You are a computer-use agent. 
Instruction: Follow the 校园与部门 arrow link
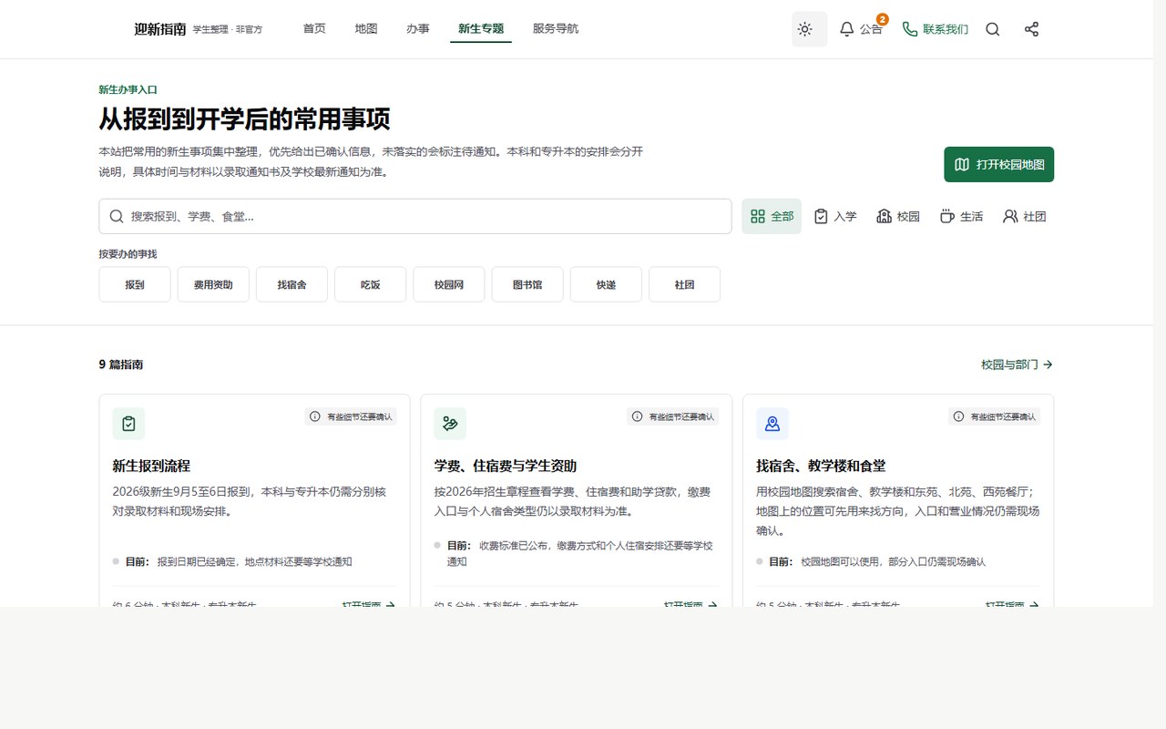1017,364
